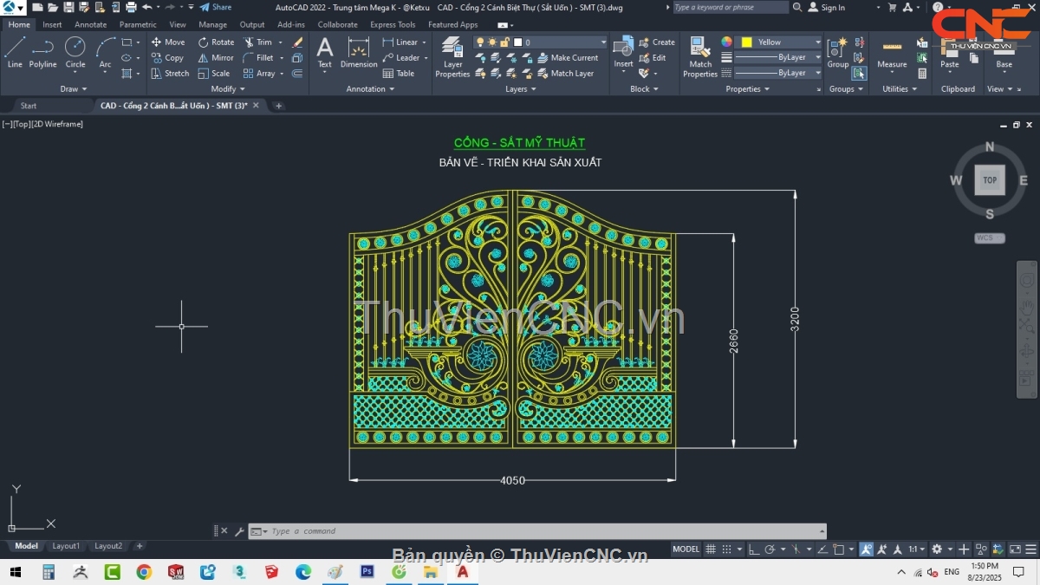Open Layer Properties manager
The height and width of the screenshot is (585, 1040).
[x=452, y=57]
